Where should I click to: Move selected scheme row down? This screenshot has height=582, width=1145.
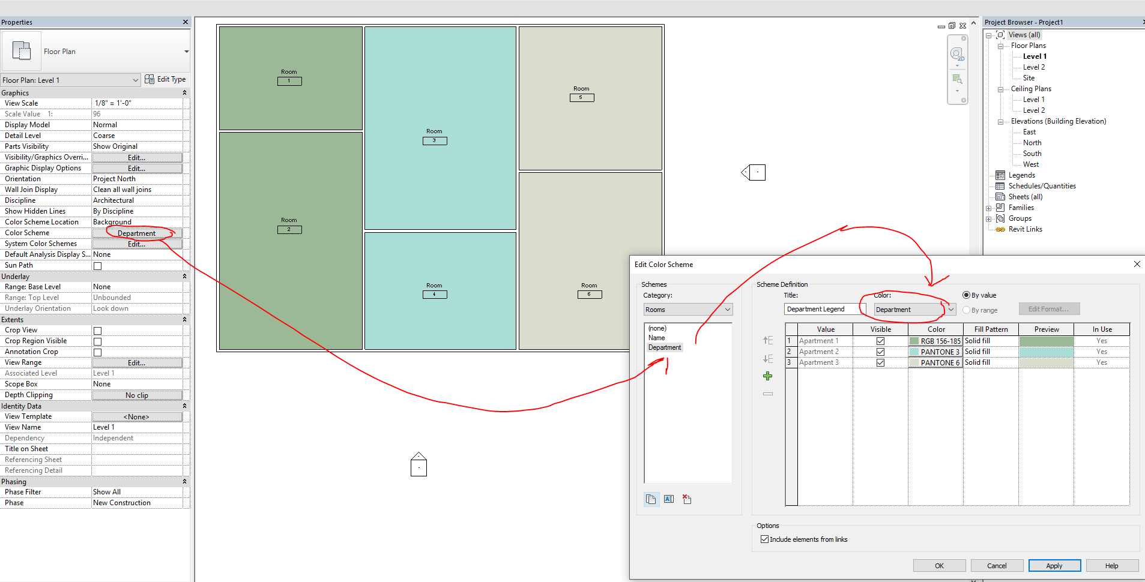[767, 358]
